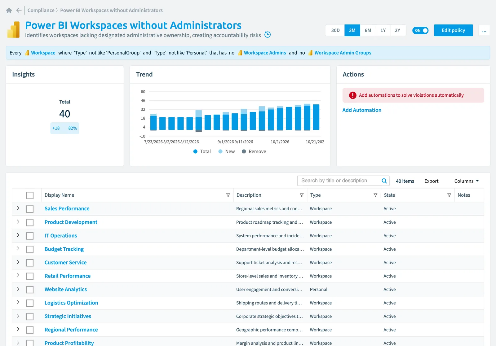The image size is (496, 346).
Task: Click the search magnifier icon
Action: point(384,181)
